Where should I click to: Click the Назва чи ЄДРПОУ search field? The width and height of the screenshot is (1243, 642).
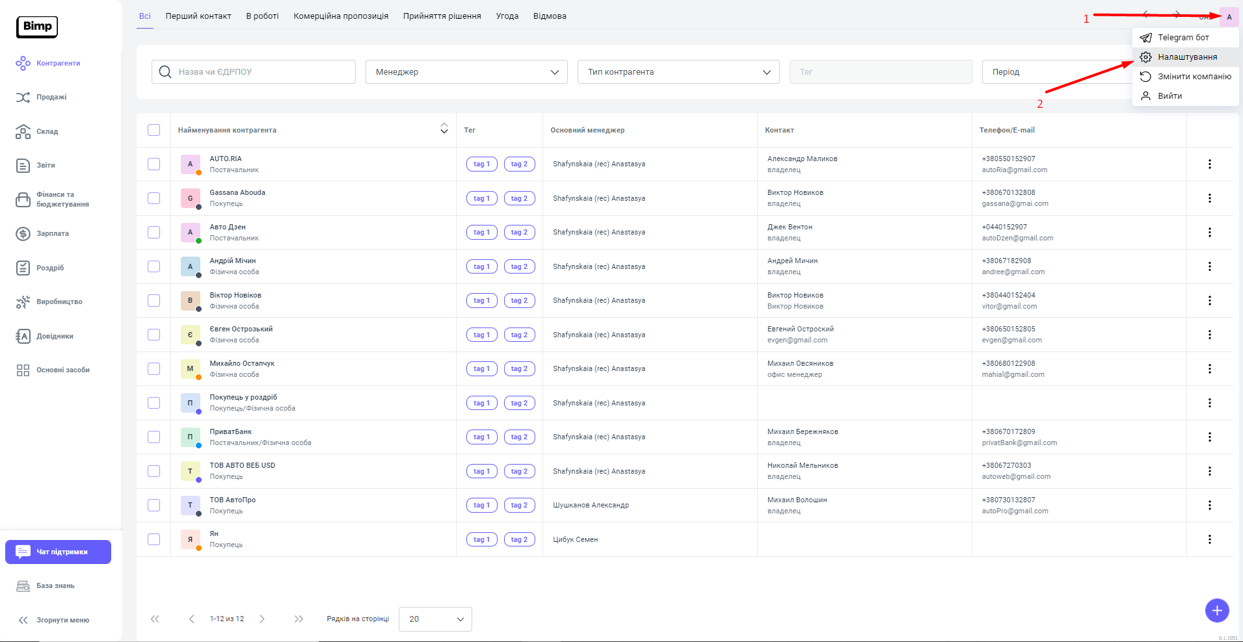pyautogui.click(x=254, y=72)
